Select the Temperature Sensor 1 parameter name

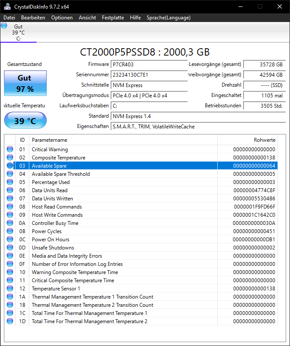pyautogui.click(x=56, y=288)
